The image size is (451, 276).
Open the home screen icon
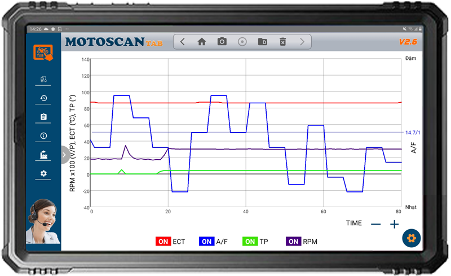click(x=202, y=42)
